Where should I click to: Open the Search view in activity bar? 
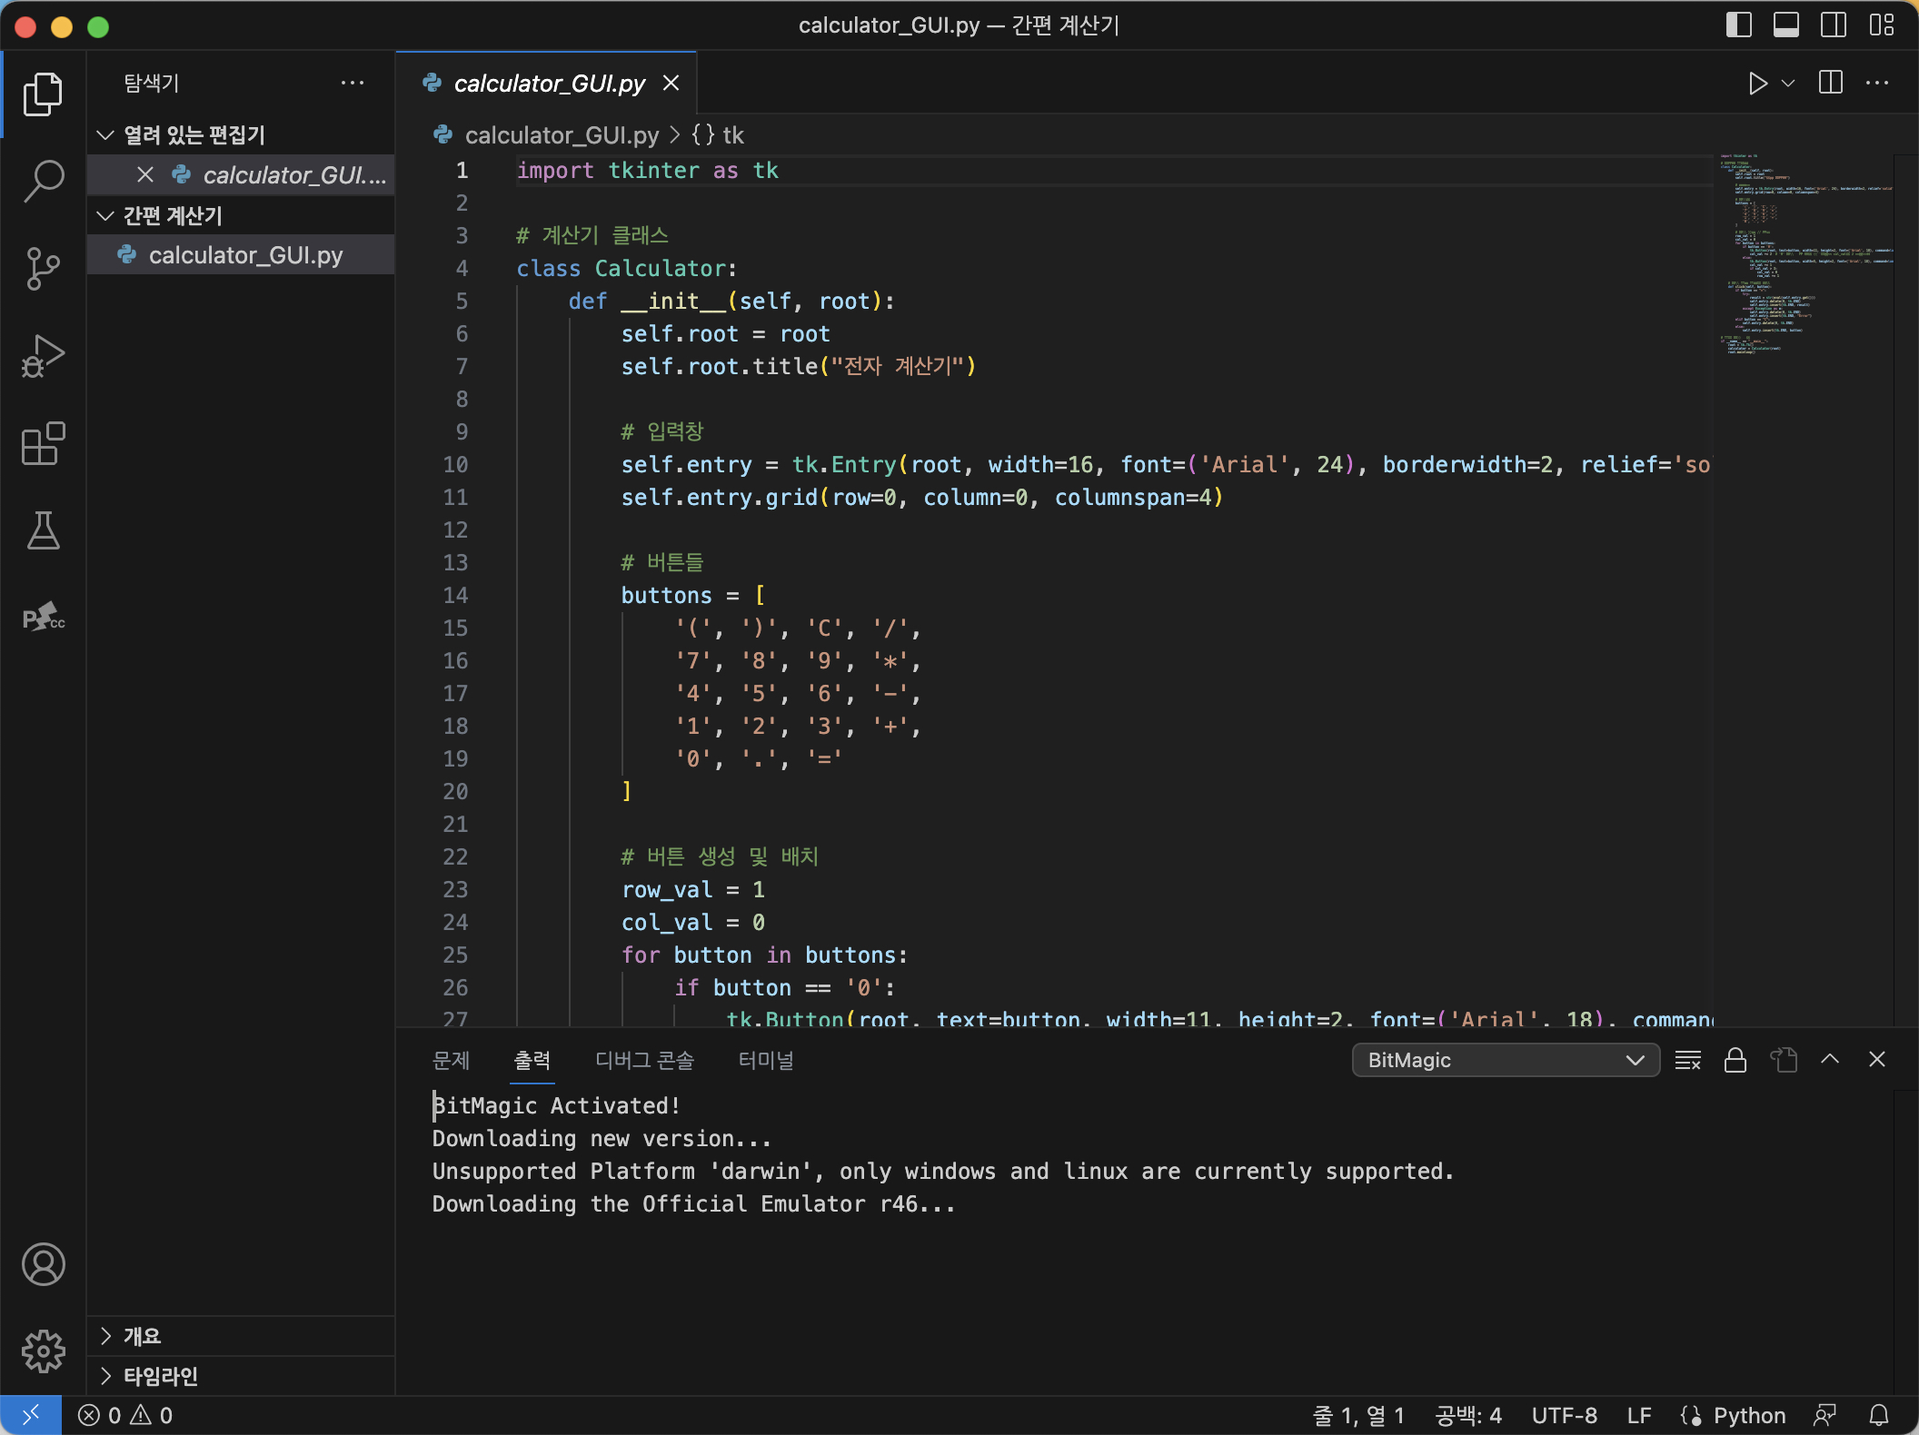click(x=43, y=181)
